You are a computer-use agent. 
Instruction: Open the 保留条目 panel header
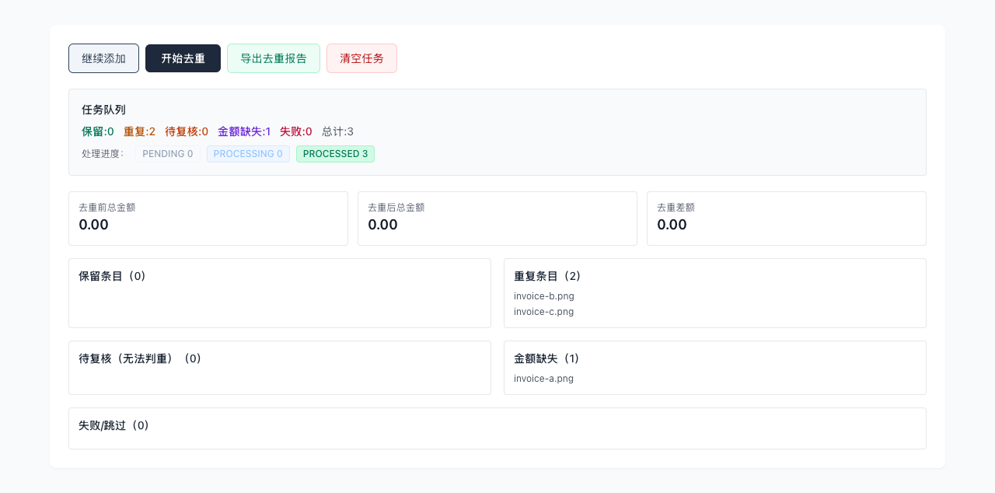[113, 276]
